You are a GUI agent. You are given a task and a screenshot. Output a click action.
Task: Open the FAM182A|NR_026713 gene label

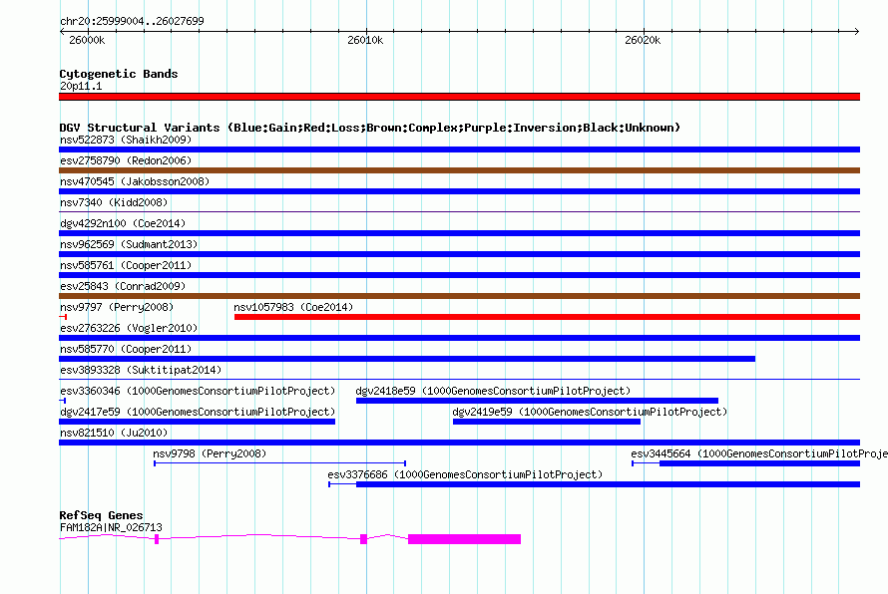[x=111, y=527]
